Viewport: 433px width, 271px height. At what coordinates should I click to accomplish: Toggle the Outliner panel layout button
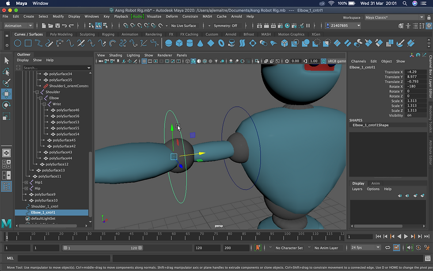click(x=6, y=187)
